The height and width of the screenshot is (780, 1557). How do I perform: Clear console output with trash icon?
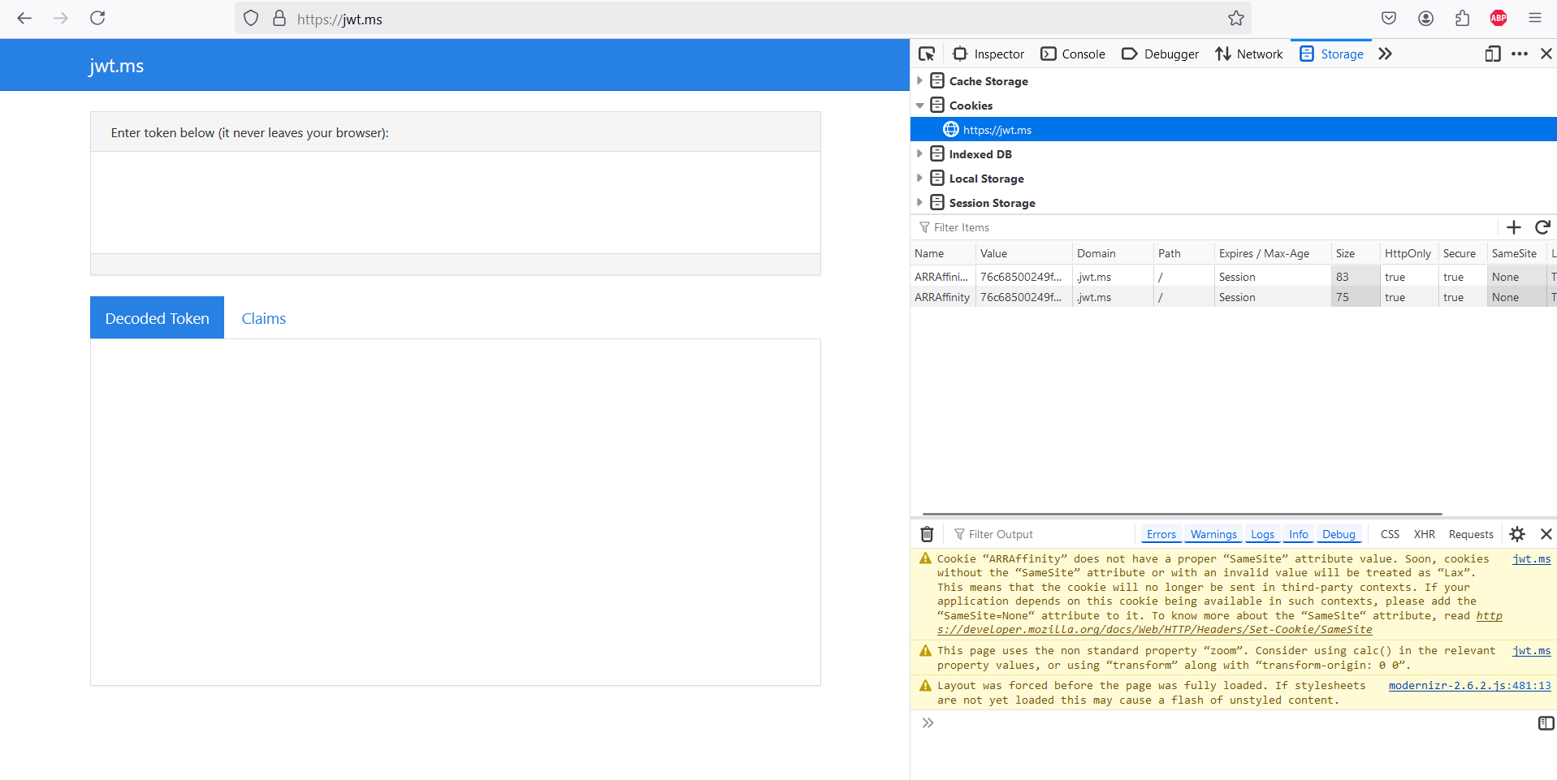(x=927, y=534)
